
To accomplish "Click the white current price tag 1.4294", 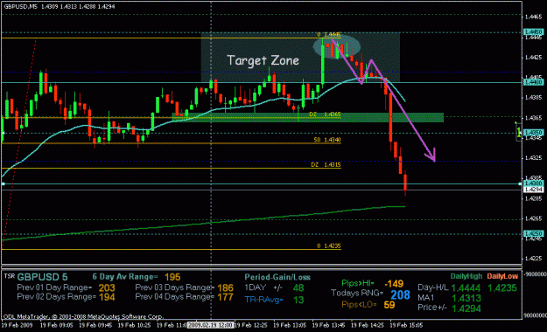I will [533, 190].
